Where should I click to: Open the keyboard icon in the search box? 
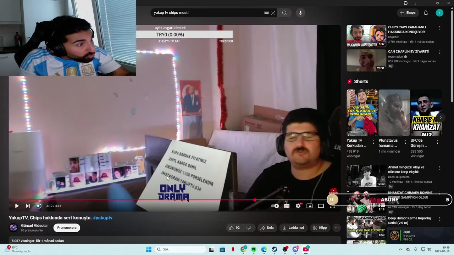click(266, 13)
